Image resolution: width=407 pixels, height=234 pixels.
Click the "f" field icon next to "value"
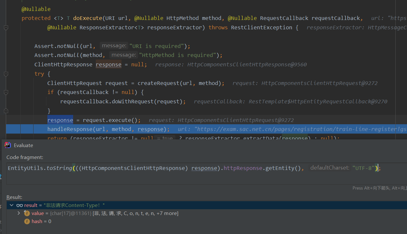point(27,213)
